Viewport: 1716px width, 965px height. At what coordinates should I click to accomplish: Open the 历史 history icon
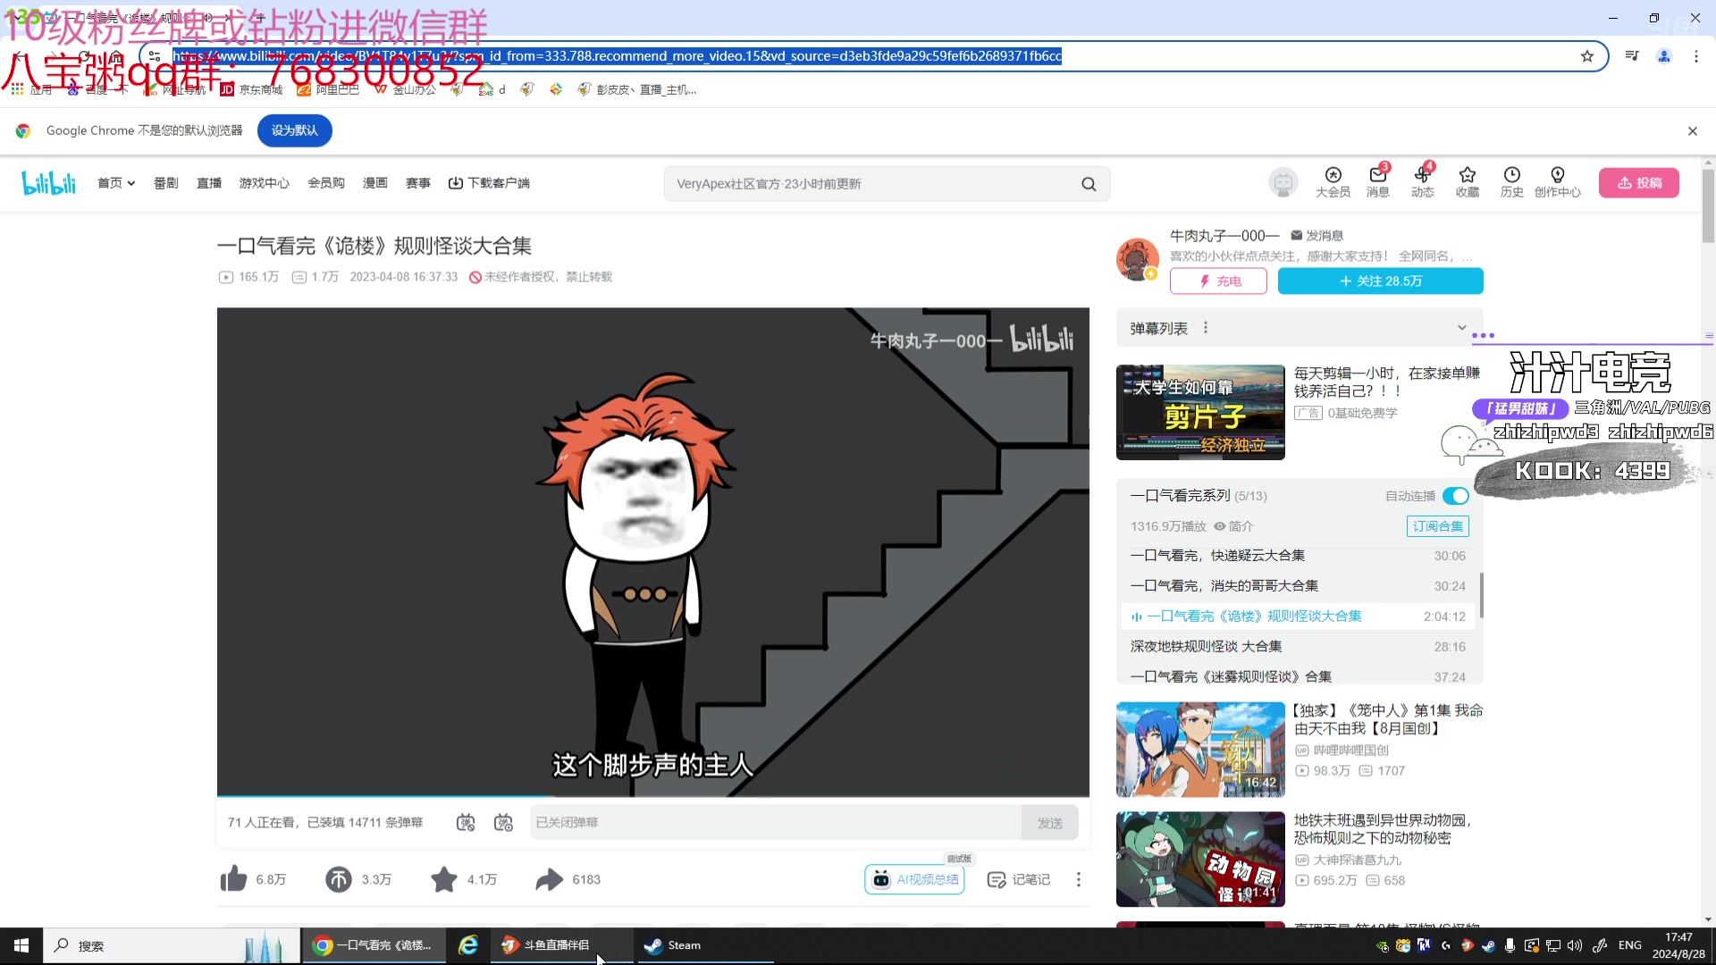point(1511,182)
